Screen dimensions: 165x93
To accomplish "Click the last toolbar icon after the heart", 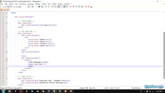I will 91,7.
